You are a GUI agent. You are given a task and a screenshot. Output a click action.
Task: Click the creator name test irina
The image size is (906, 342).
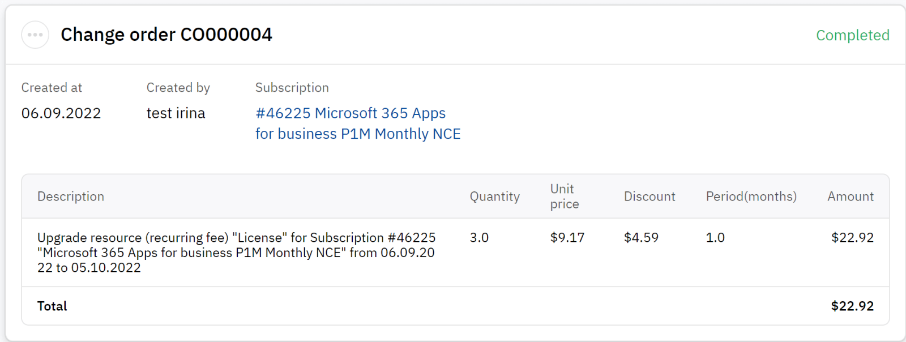coord(176,113)
